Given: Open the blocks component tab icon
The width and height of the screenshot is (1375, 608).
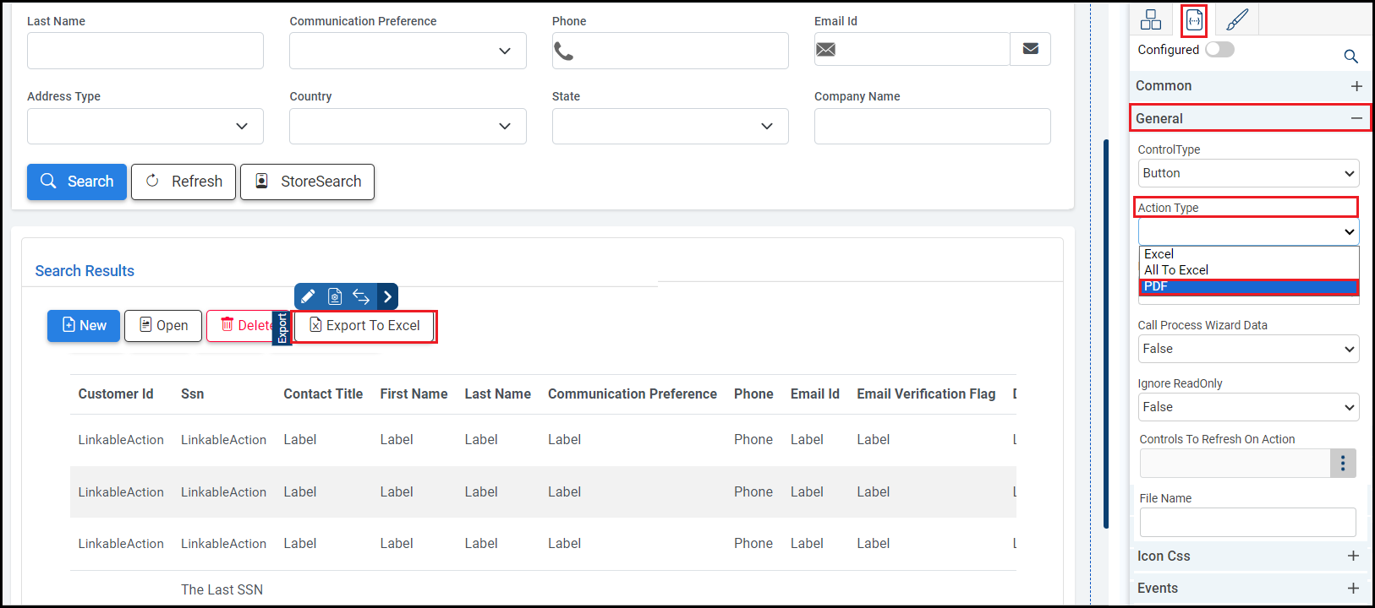Looking at the screenshot, I should (x=1151, y=19).
